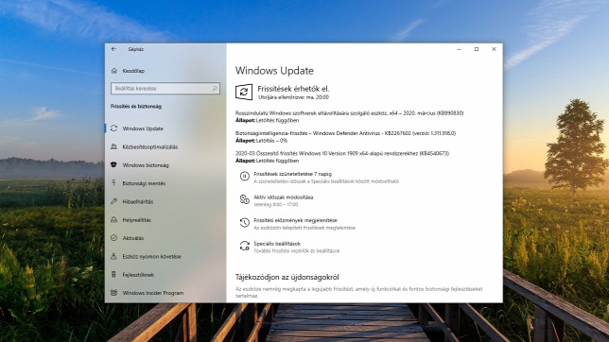Click the Frissítés és biztonság heading
The width and height of the screenshot is (609, 342).
136,107
